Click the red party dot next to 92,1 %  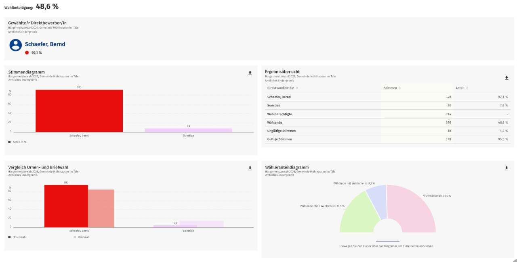coord(27,52)
